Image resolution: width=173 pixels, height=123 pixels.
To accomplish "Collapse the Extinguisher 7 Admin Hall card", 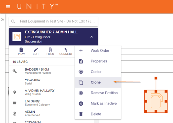I will 92,37.
